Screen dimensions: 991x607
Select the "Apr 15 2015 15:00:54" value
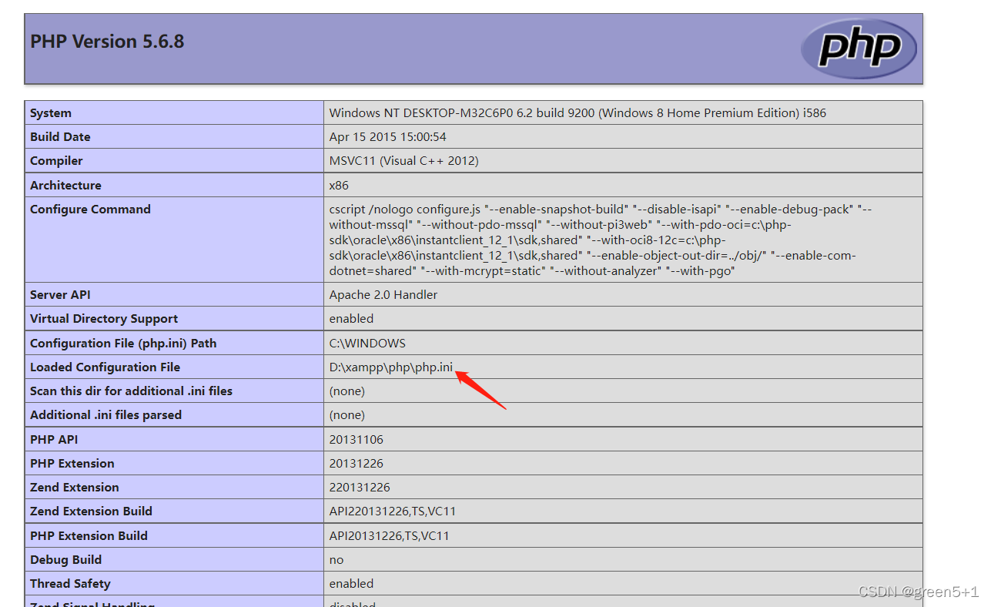[x=387, y=137]
